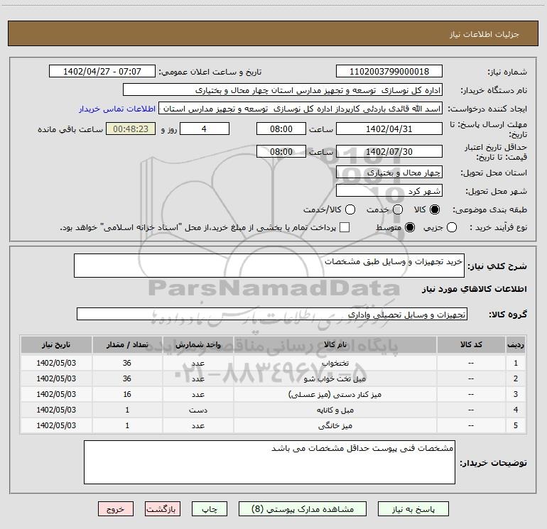The height and width of the screenshot is (529, 547).
Task: Open مشاهده مدارک پیوستی (8) button
Action: [303, 509]
